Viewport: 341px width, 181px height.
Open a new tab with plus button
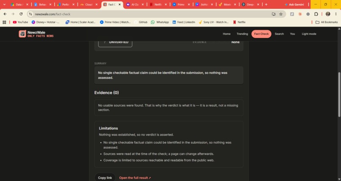click(x=266, y=4)
